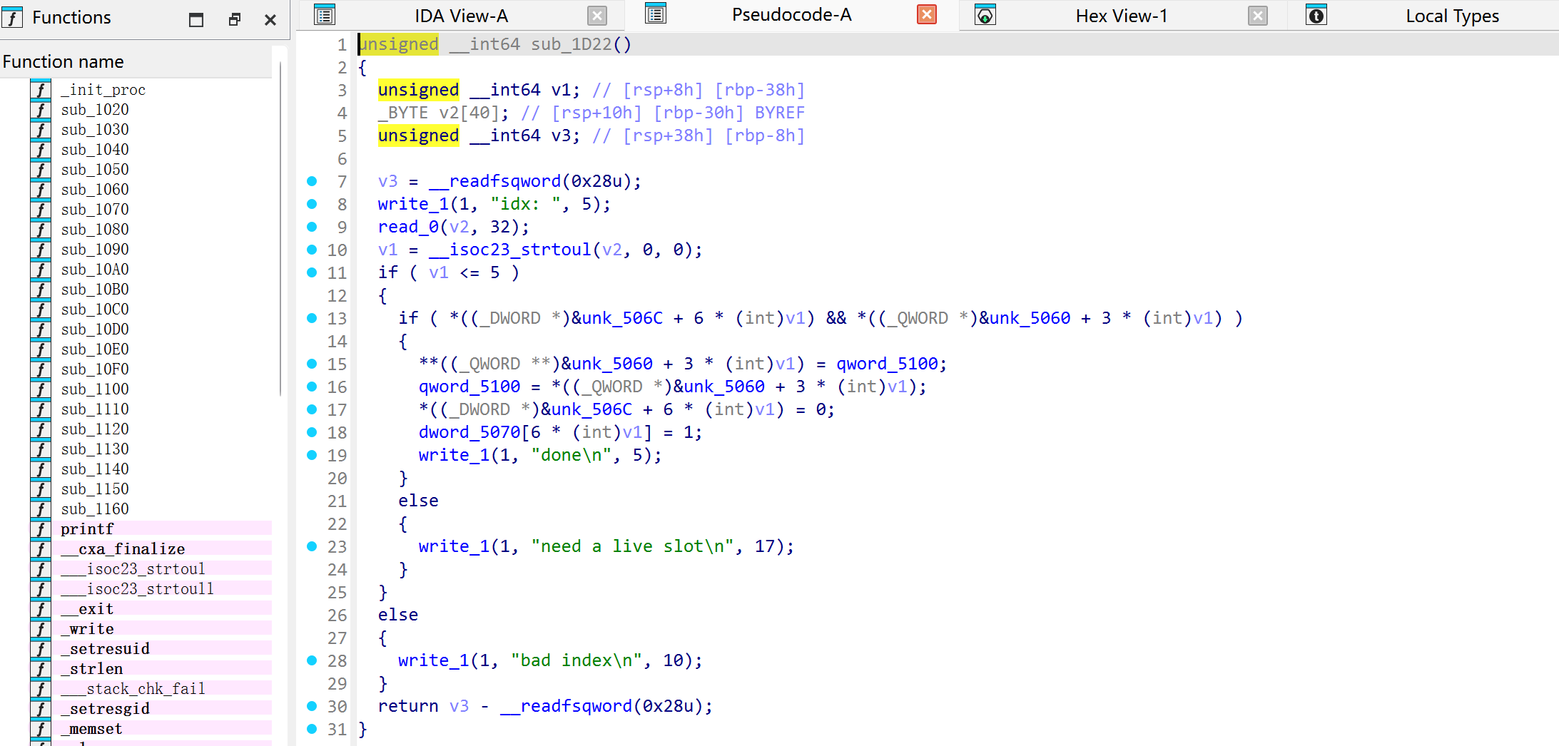Close the IDA View-A tab
Viewport: 1559px width, 746px height.
[597, 16]
